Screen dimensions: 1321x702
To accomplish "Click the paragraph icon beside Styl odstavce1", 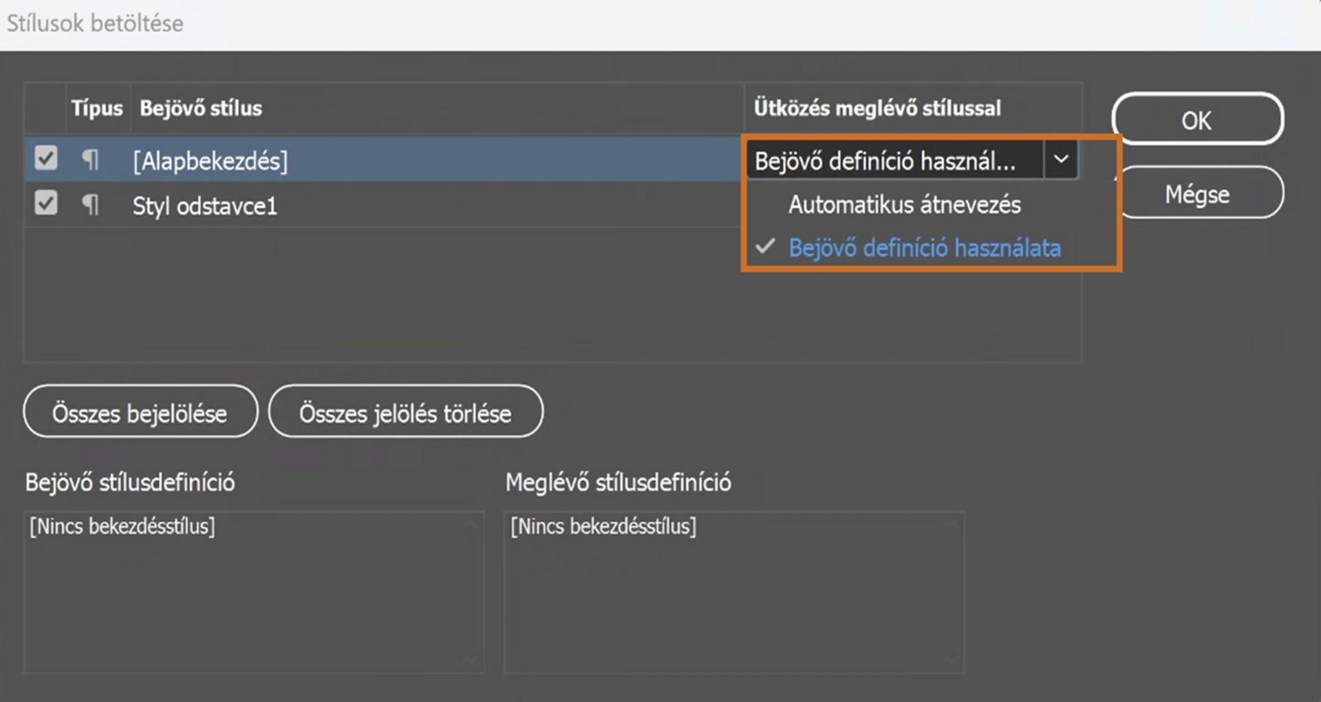I will (x=90, y=205).
